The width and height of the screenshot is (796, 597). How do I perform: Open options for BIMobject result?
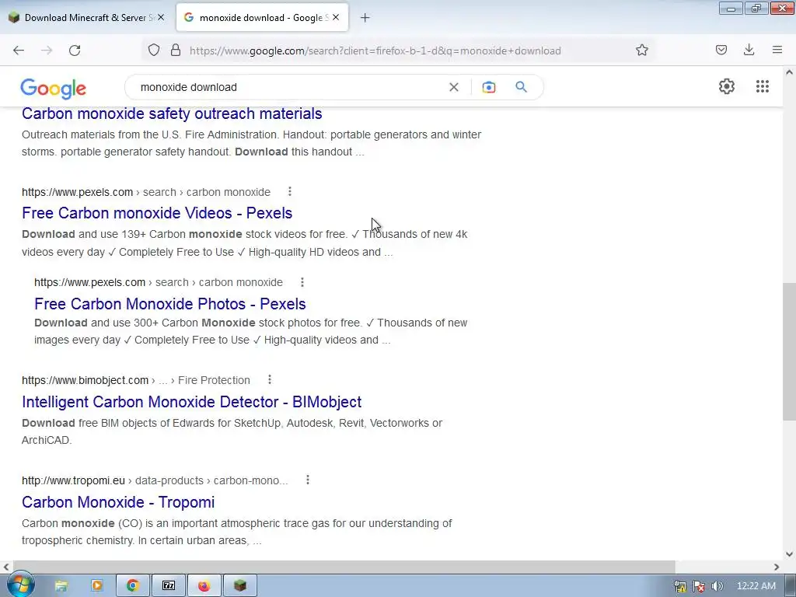(270, 379)
